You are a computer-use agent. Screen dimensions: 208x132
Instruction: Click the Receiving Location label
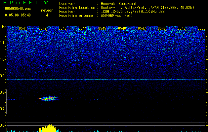click(77, 8)
